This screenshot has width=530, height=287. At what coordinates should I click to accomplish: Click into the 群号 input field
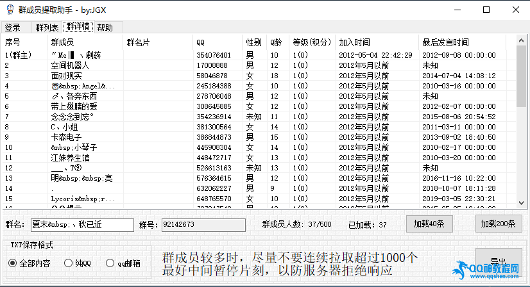[x=203, y=225]
